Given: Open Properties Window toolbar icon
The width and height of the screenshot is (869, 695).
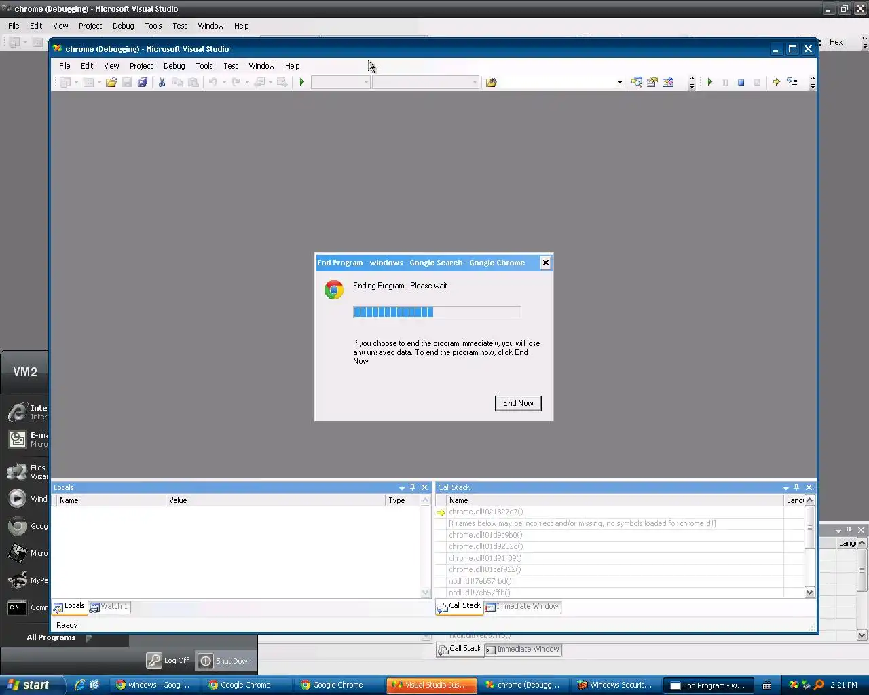Looking at the screenshot, I should click(x=652, y=82).
